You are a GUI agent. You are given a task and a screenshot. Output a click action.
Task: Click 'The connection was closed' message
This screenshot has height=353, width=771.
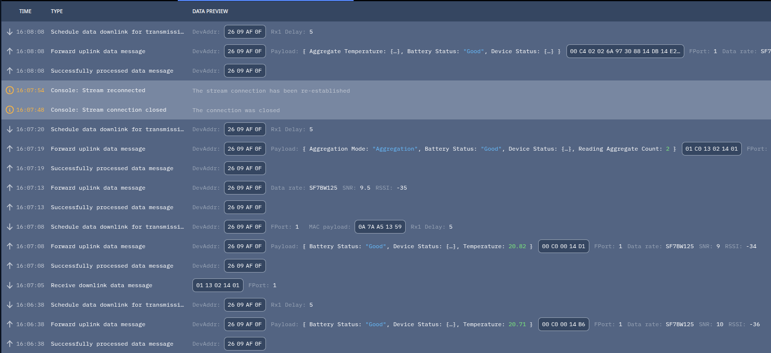pos(236,110)
